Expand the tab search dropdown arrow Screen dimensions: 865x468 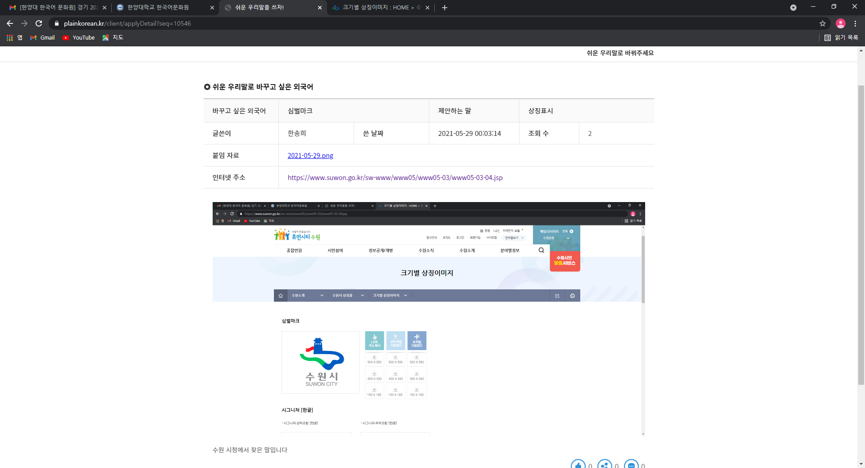tap(793, 8)
